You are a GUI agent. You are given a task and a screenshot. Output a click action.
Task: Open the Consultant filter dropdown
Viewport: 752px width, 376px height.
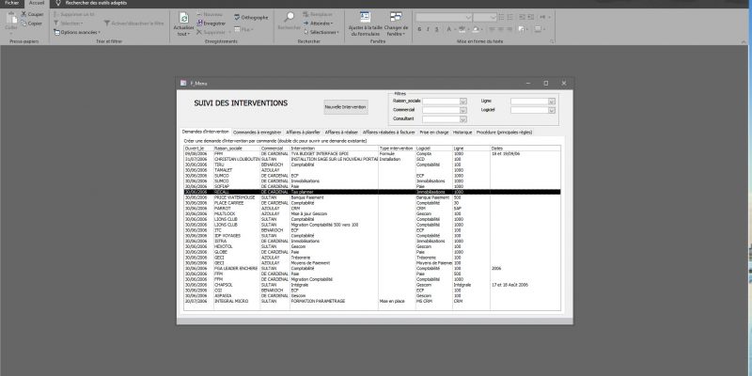tap(462, 119)
